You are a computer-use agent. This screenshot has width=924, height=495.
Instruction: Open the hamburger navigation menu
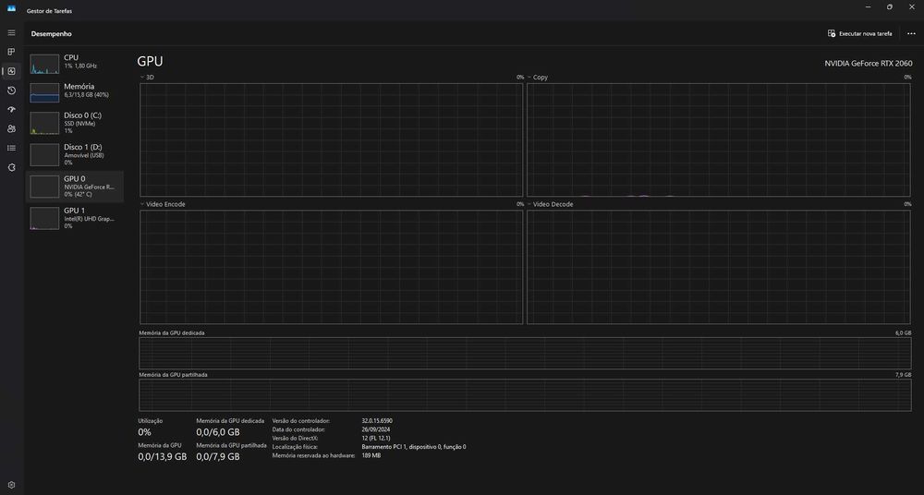point(11,33)
